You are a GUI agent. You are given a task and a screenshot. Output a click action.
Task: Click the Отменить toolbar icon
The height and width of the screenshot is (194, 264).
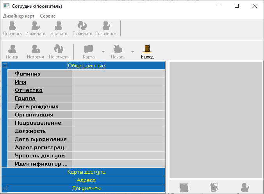tap(82, 26)
